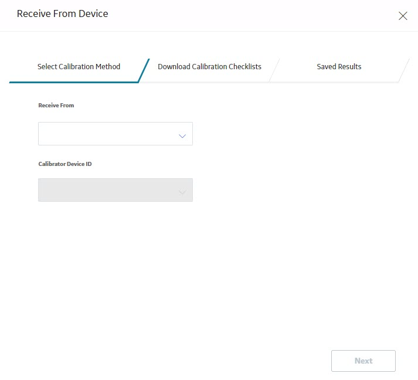The width and height of the screenshot is (418, 380).
Task: Go to the second wizard step, Download Calibration Checklists
Action: pyautogui.click(x=209, y=66)
